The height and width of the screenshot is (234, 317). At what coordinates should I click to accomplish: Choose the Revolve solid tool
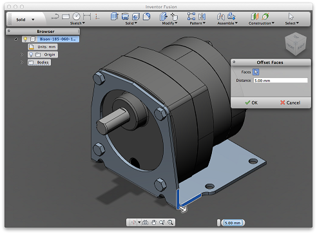coord(125,17)
